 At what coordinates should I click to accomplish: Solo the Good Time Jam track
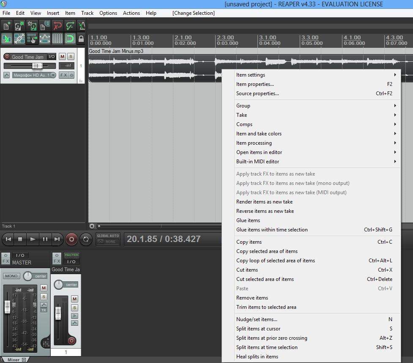pos(71,57)
